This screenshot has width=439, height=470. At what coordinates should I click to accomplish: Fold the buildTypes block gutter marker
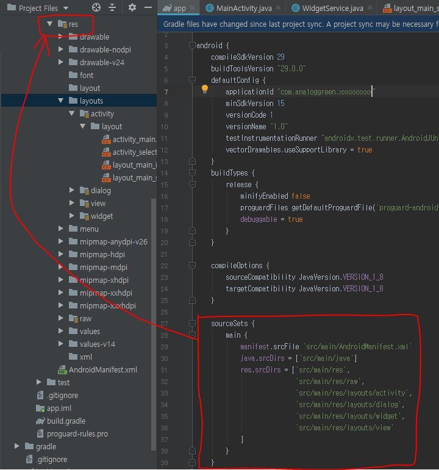(192, 173)
